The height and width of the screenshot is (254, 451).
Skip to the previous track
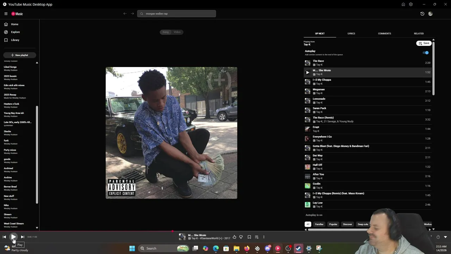click(4, 237)
